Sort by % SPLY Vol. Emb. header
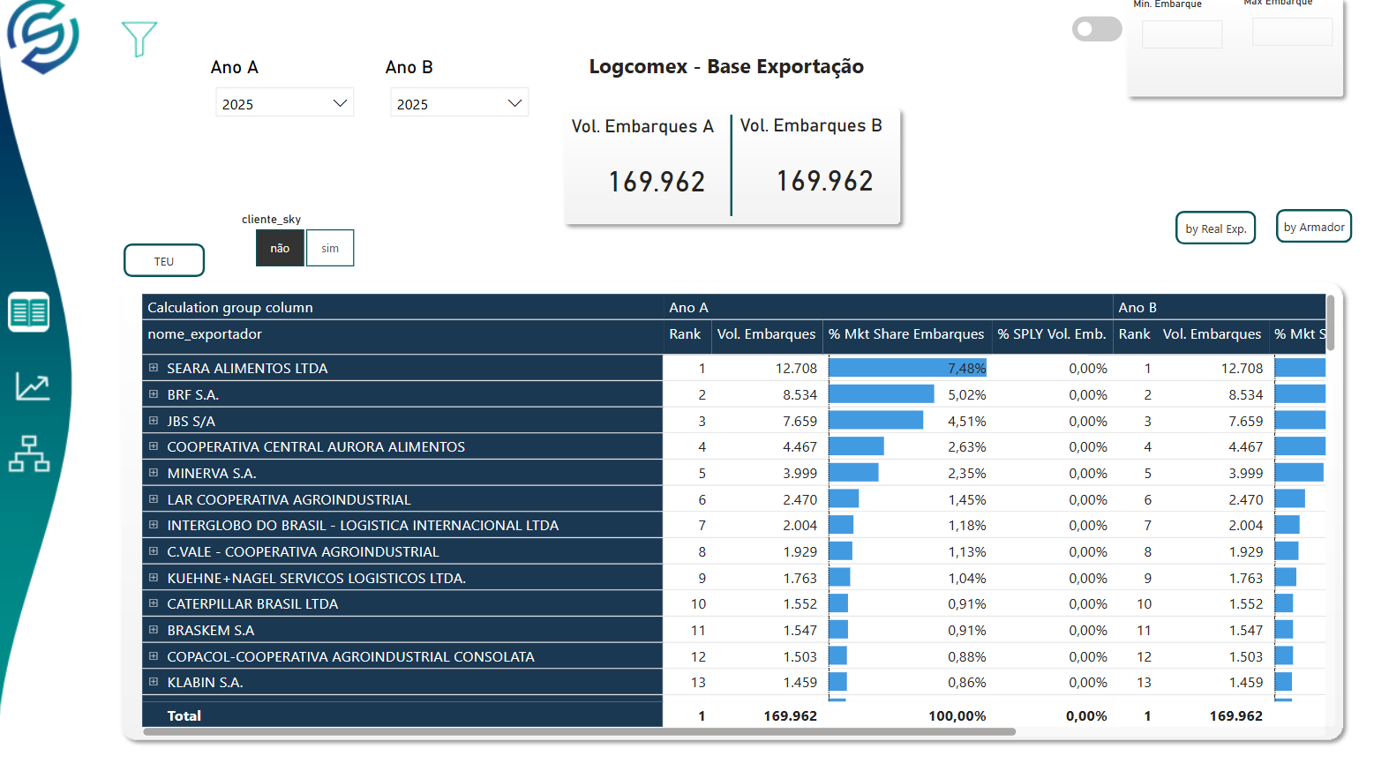 click(1052, 334)
